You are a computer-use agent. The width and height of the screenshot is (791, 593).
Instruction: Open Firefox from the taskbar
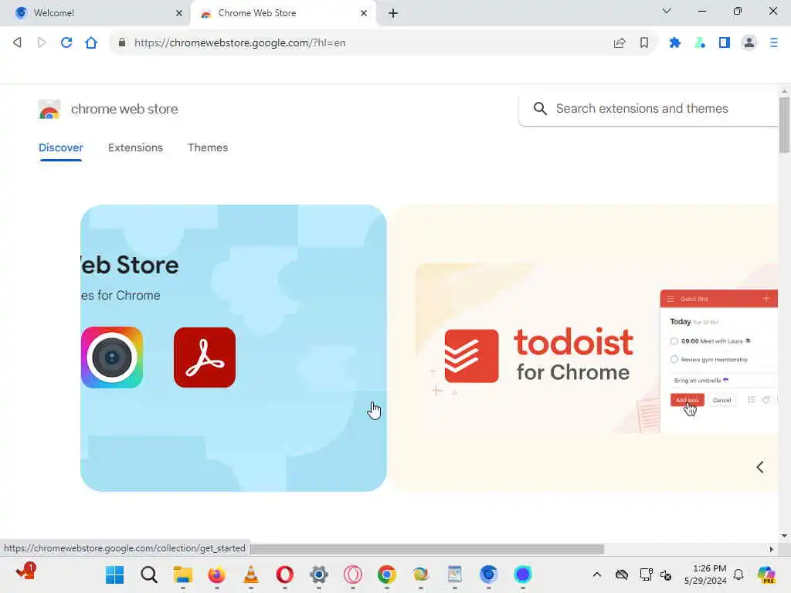coord(217,574)
